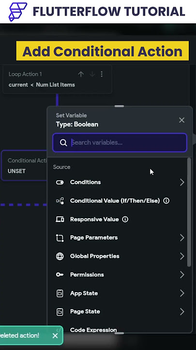Close the Set Variable panel

tap(181, 120)
